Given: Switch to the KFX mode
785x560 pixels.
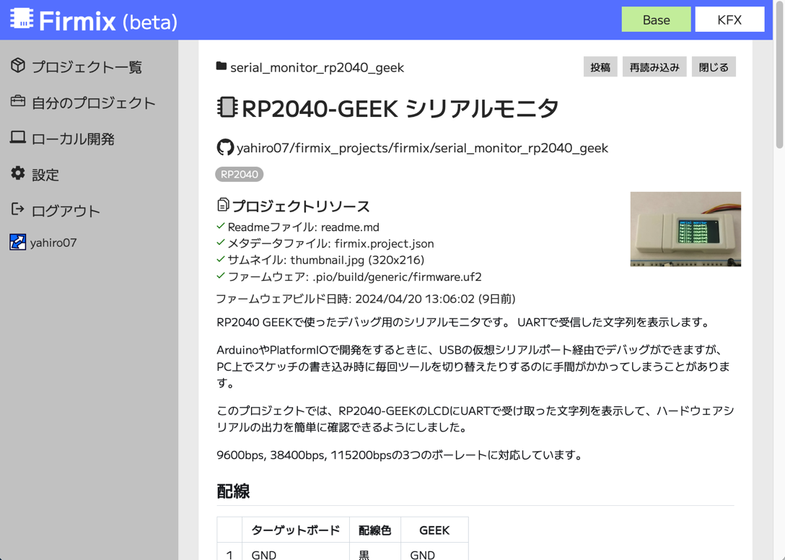Looking at the screenshot, I should [x=729, y=19].
